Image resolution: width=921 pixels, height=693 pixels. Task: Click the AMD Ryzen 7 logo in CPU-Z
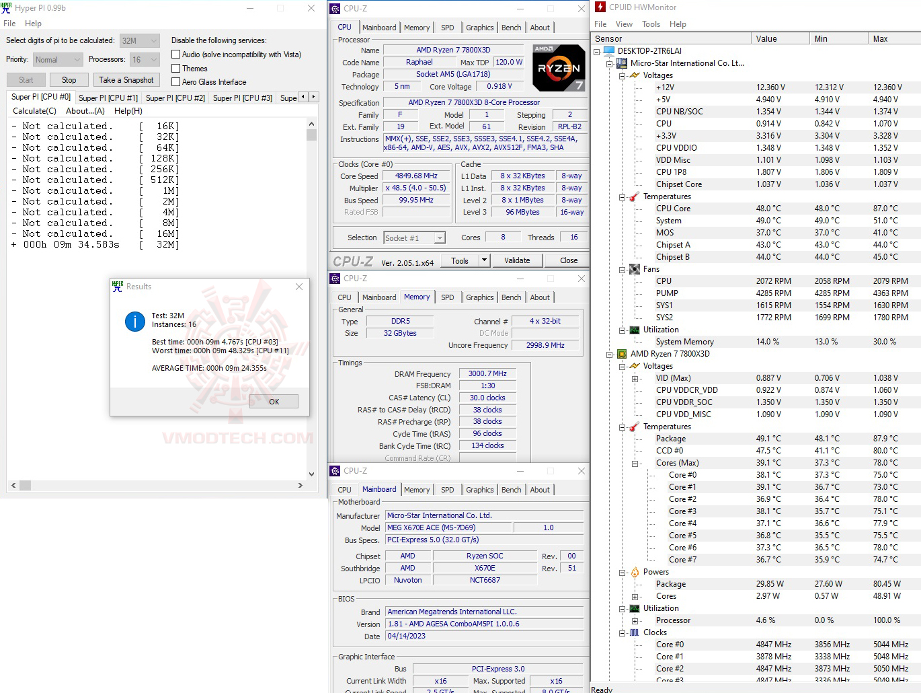click(x=559, y=68)
